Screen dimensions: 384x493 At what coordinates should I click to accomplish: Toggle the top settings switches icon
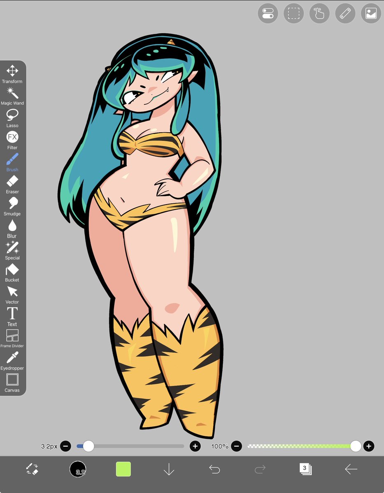[x=268, y=14]
